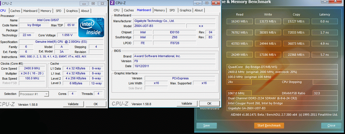This screenshot has height=134, width=345.
Task: Click BIOS Brand Award Software International, Inc.
Action: [x=174, y=56]
